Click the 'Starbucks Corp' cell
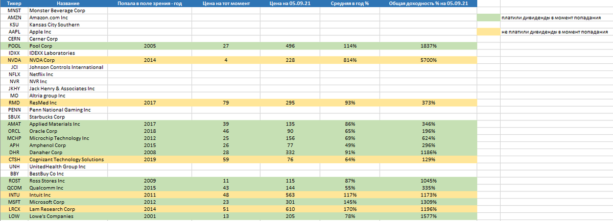The height and width of the screenshot is (221, 613). click(x=68, y=117)
